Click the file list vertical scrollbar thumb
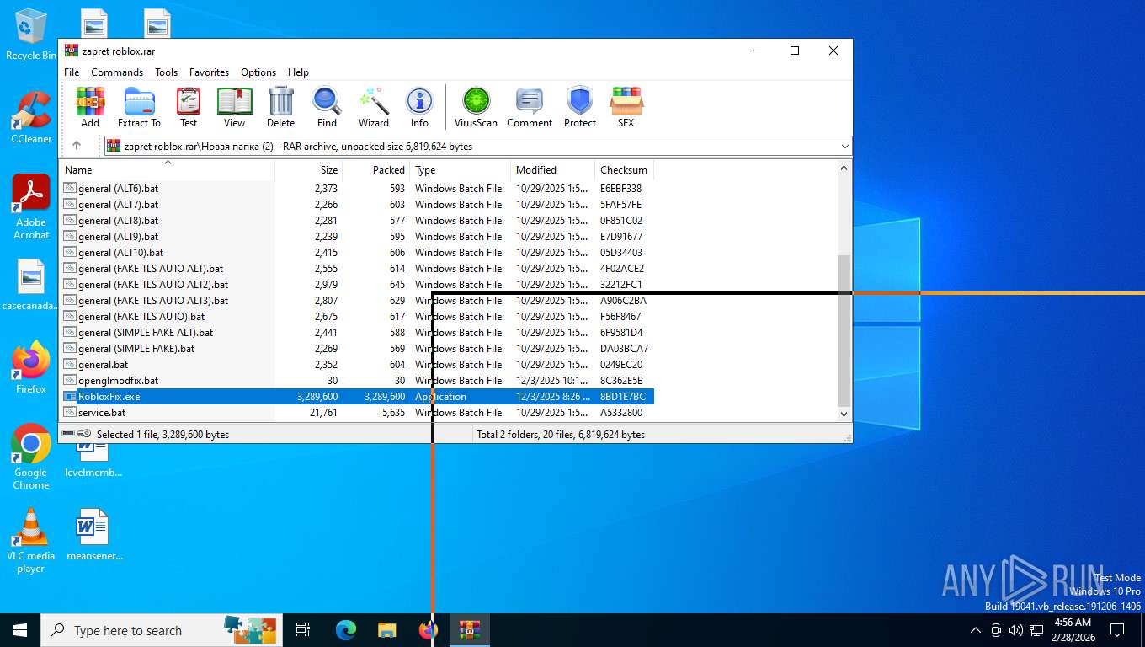Viewport: 1145px width, 647px height. pos(844,331)
